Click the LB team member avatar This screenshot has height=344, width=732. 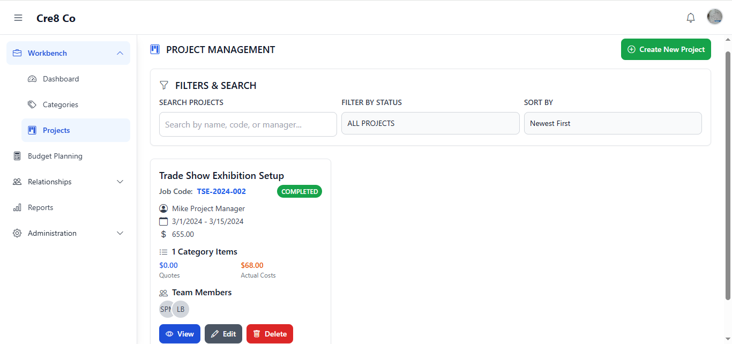coord(181,309)
